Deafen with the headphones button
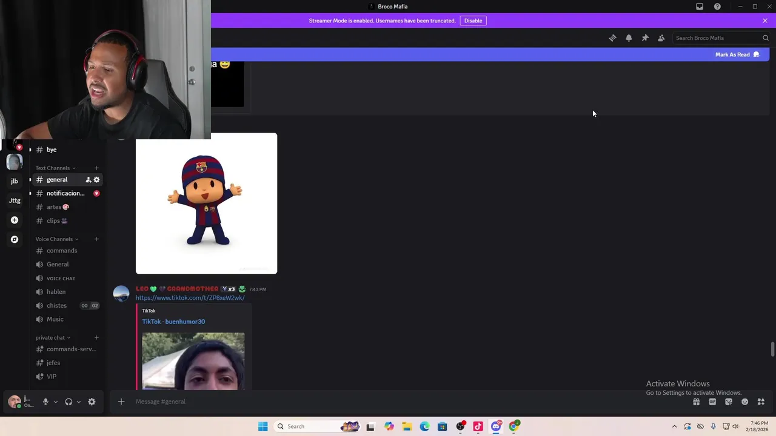This screenshot has height=436, width=776. [x=69, y=401]
